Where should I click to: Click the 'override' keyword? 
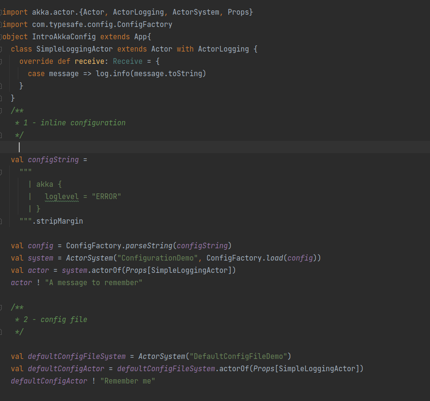pyautogui.click(x=36, y=61)
